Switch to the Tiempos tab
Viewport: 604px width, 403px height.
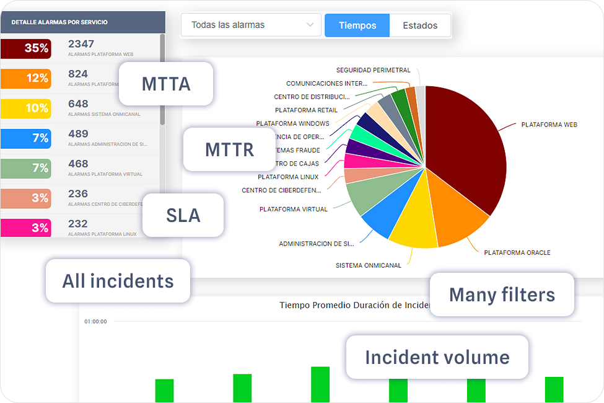(x=357, y=25)
